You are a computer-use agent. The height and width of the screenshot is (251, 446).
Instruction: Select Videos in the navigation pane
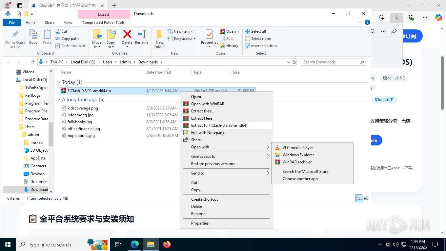pyautogui.click(x=28, y=72)
